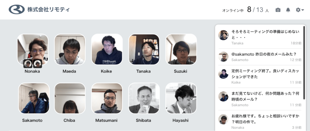Click Suzuki's webcam thumbnail

point(181,49)
